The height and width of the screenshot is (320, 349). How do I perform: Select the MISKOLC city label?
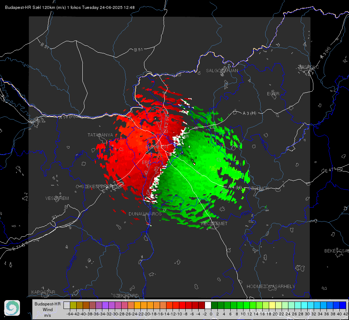click(x=309, y=67)
